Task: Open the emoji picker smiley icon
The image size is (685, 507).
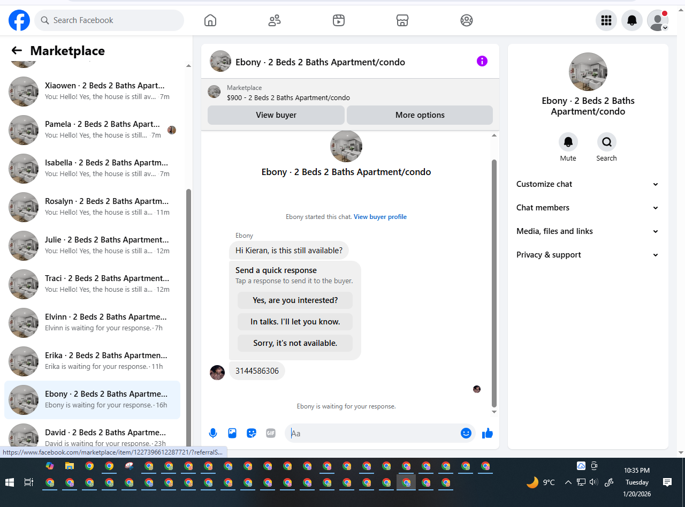Action: click(466, 433)
